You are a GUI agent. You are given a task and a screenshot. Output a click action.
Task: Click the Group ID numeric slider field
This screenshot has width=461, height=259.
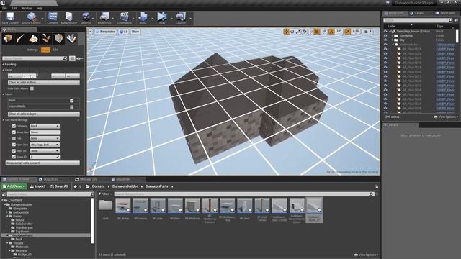click(45, 157)
